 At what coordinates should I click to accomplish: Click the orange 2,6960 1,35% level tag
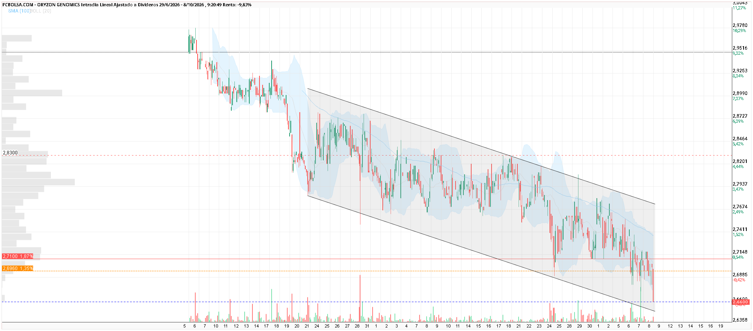coord(18,268)
